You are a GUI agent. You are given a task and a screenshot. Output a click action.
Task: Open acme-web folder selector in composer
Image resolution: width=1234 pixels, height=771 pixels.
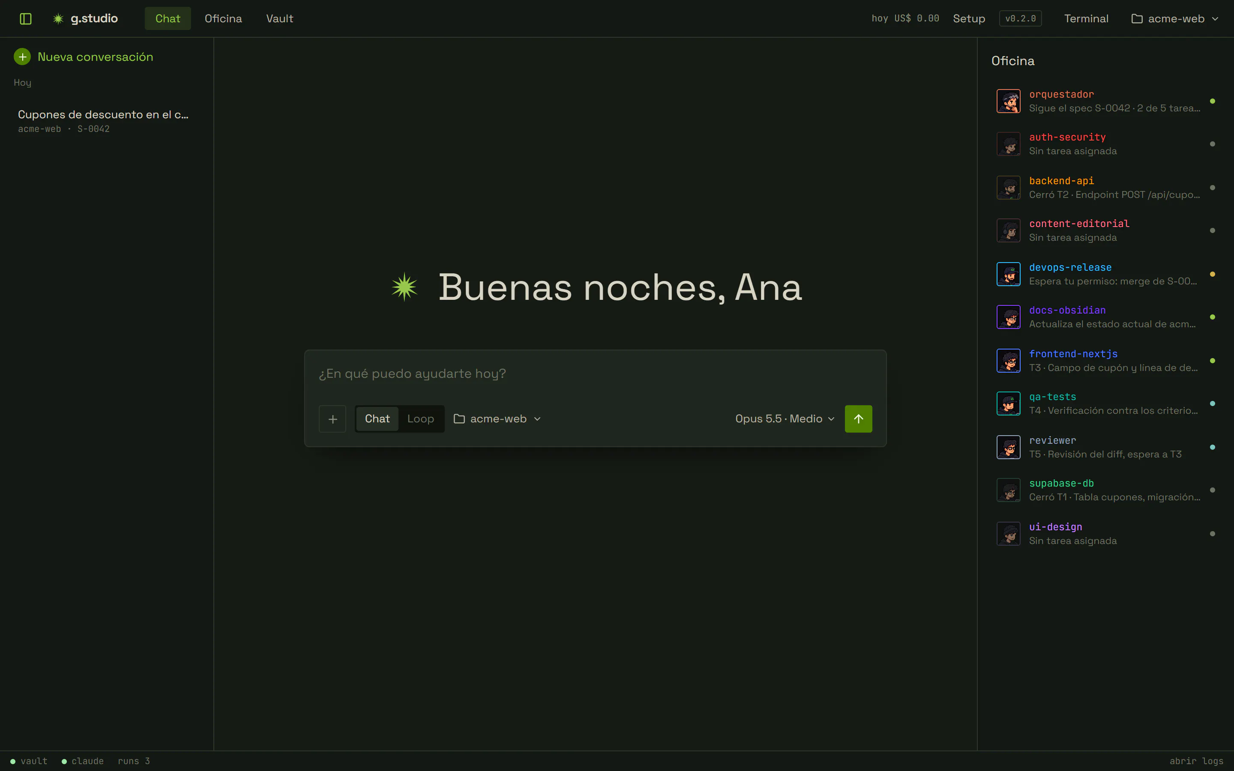coord(497,418)
